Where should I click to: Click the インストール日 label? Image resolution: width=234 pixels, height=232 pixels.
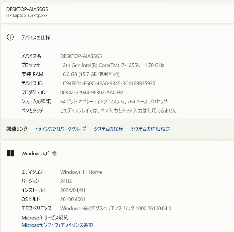pyautogui.click(x=34, y=190)
